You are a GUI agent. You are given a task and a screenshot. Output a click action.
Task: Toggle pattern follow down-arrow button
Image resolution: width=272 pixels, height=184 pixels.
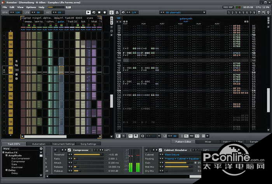coord(112,12)
